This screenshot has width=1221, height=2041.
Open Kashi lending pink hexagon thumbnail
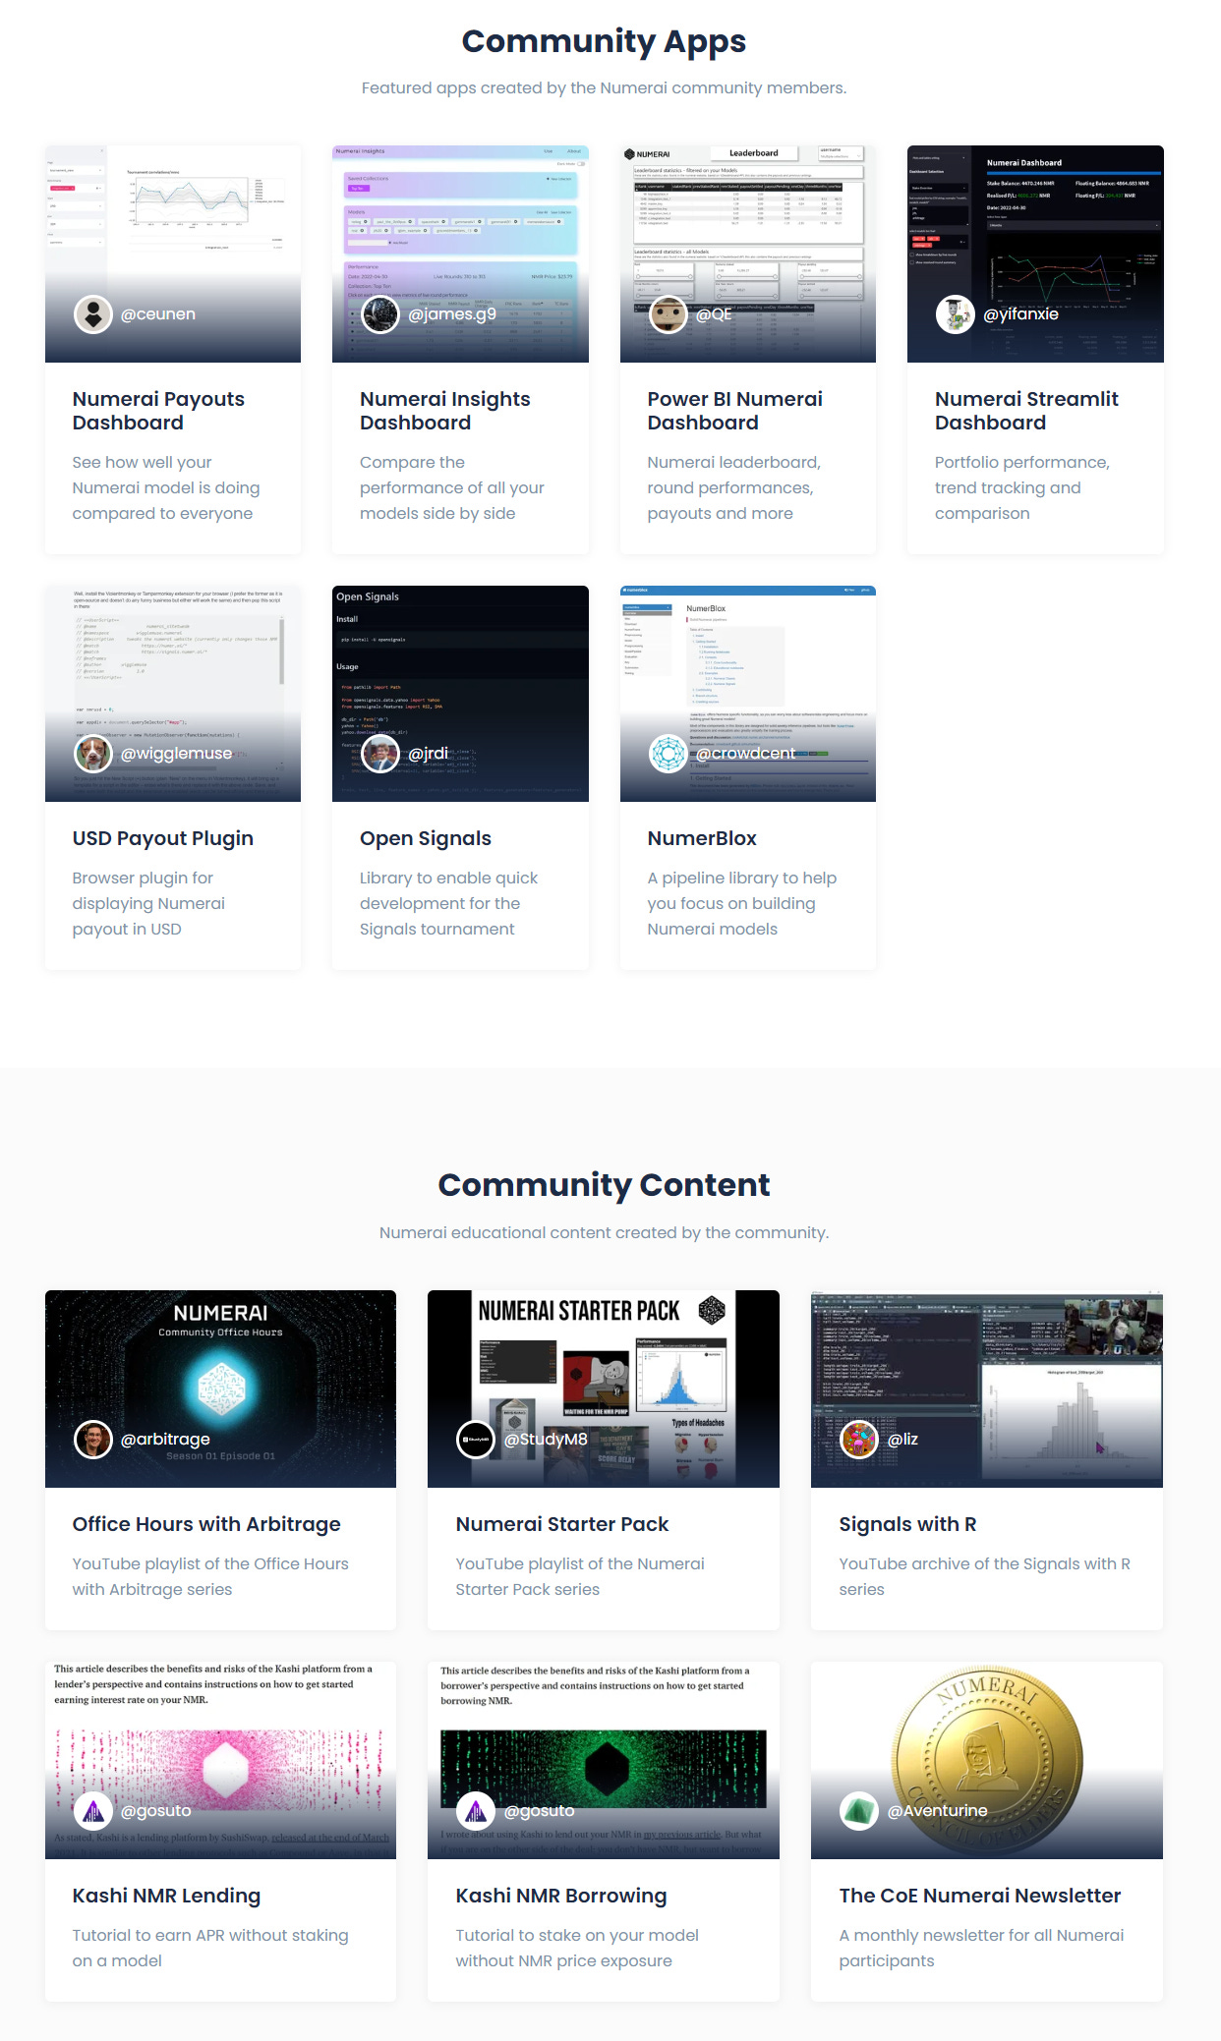click(x=220, y=1760)
